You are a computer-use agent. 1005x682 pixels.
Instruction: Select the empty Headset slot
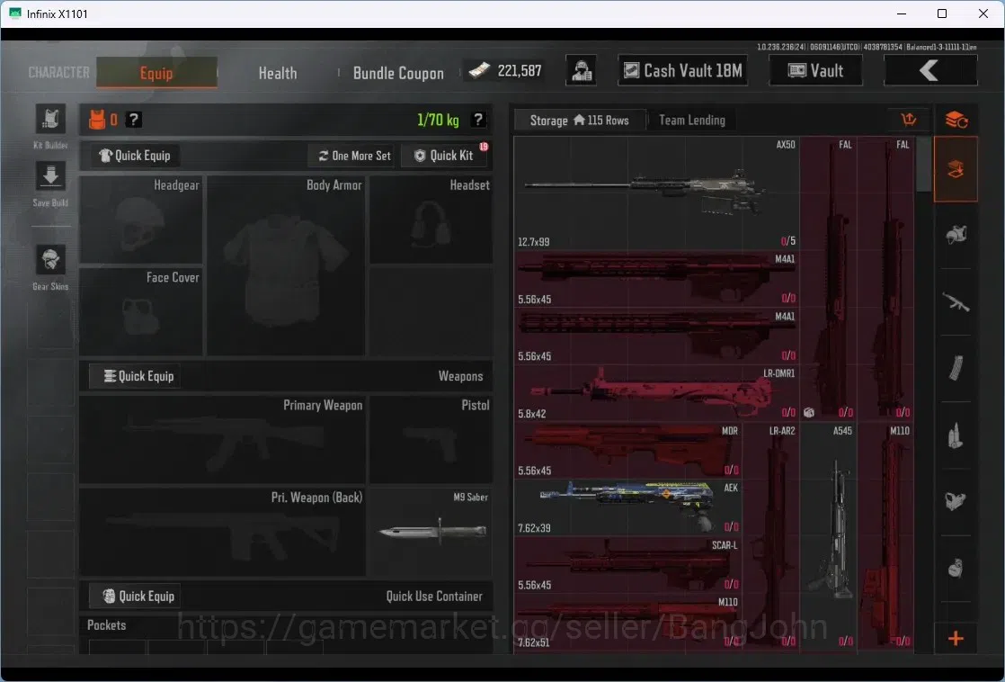point(431,220)
